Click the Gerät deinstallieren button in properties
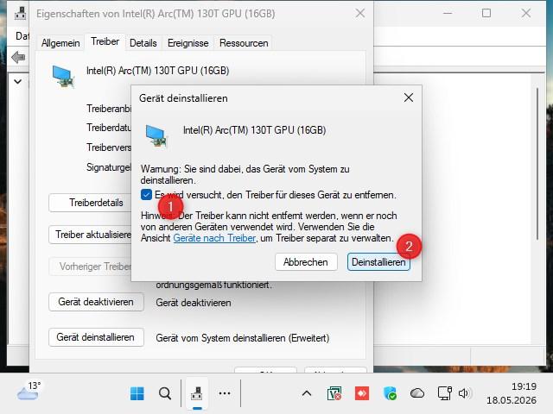This screenshot has height=414, width=553. coord(96,337)
